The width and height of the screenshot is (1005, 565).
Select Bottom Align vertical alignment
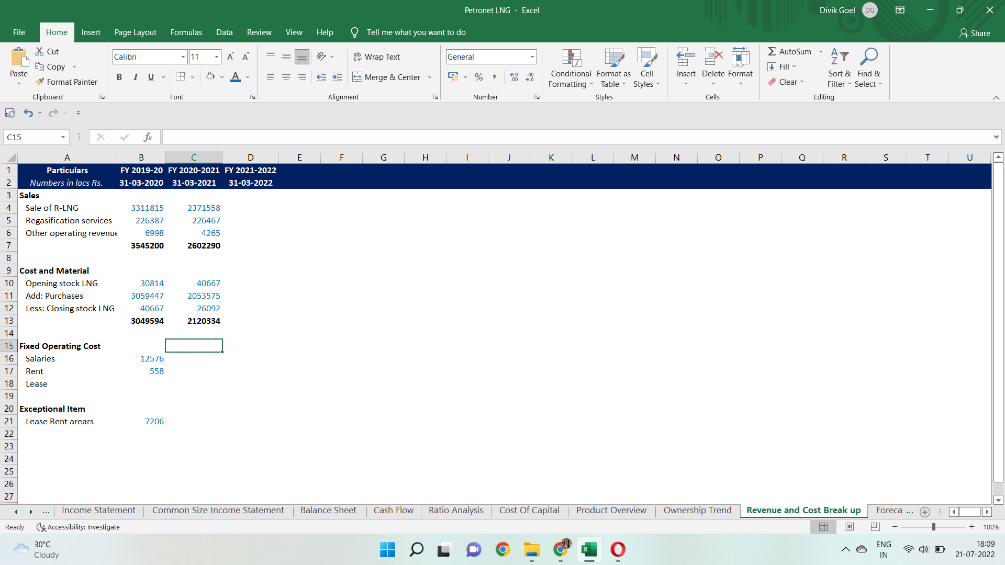point(302,56)
